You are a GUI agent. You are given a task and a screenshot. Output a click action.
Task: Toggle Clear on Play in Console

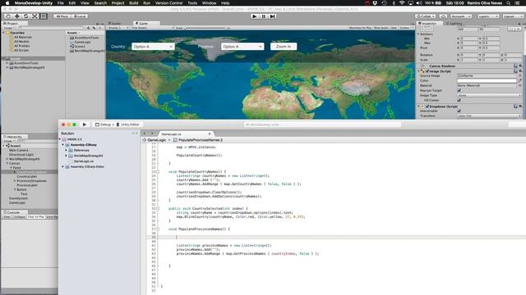(x=36, y=217)
